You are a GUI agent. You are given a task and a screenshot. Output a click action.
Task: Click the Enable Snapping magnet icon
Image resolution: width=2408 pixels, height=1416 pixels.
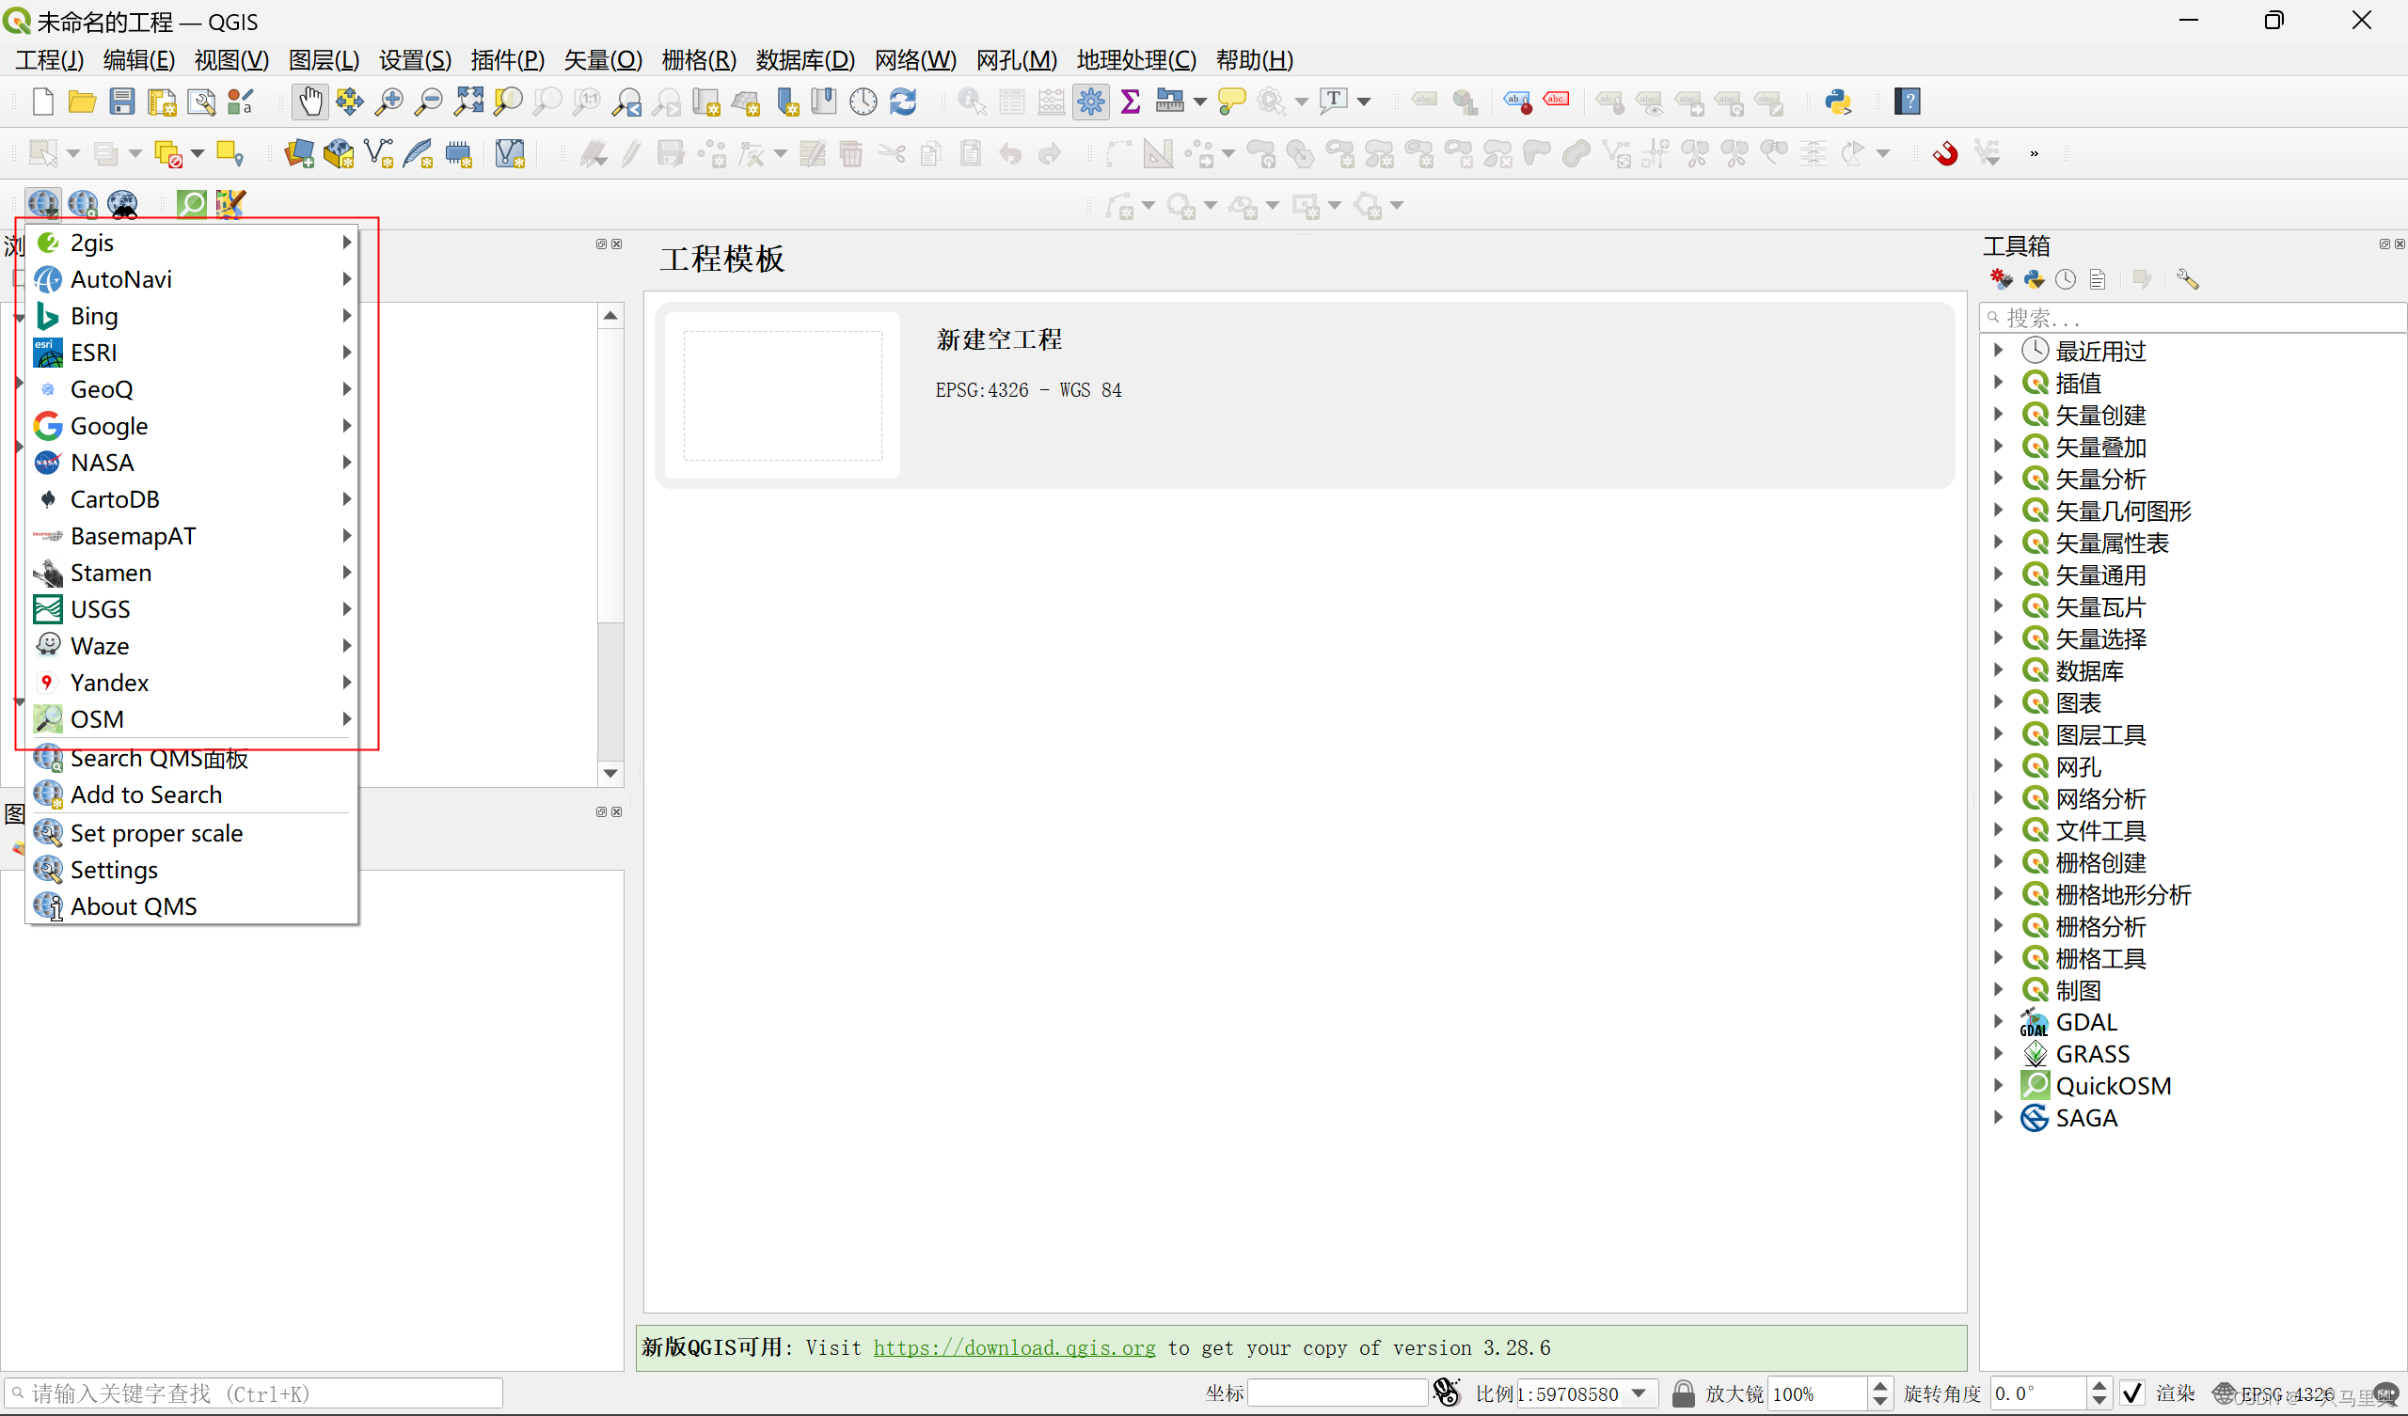[x=1943, y=153]
